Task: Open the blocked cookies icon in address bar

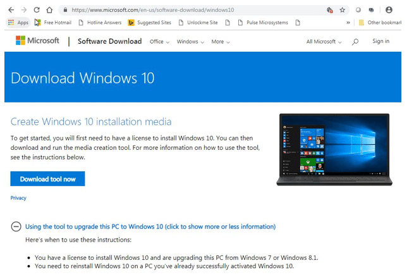Action: [x=329, y=10]
